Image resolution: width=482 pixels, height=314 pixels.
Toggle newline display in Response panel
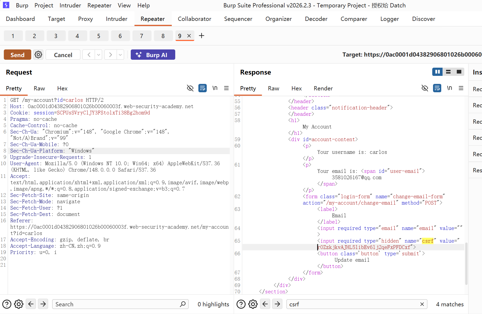(x=449, y=88)
